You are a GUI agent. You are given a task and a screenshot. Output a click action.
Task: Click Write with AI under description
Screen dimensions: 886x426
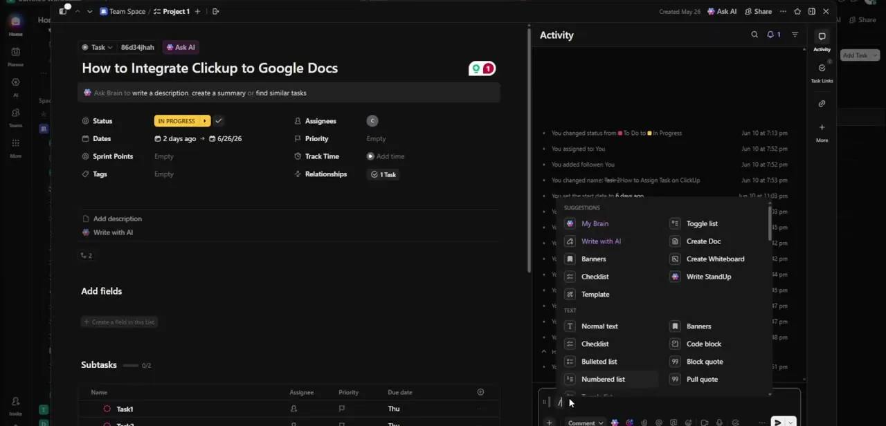(108, 232)
